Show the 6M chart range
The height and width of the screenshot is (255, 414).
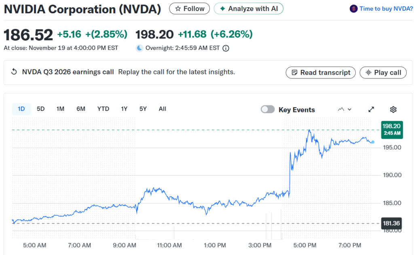coord(81,109)
